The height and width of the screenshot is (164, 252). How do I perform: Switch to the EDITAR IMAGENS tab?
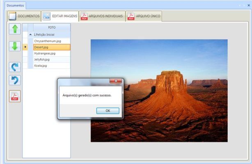click(60, 16)
